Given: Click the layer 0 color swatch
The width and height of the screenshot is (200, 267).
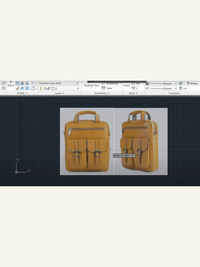Looking at the screenshot, I should pyautogui.click(x=53, y=88).
